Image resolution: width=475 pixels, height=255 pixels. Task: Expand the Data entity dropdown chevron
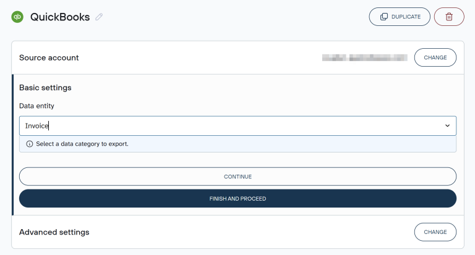pos(447,125)
